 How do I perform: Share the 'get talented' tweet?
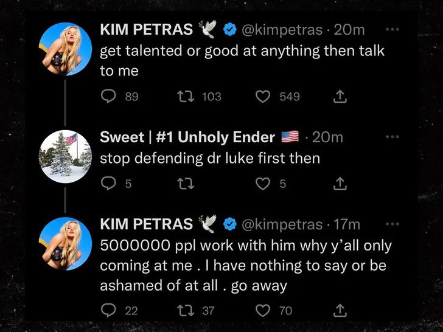[340, 97]
